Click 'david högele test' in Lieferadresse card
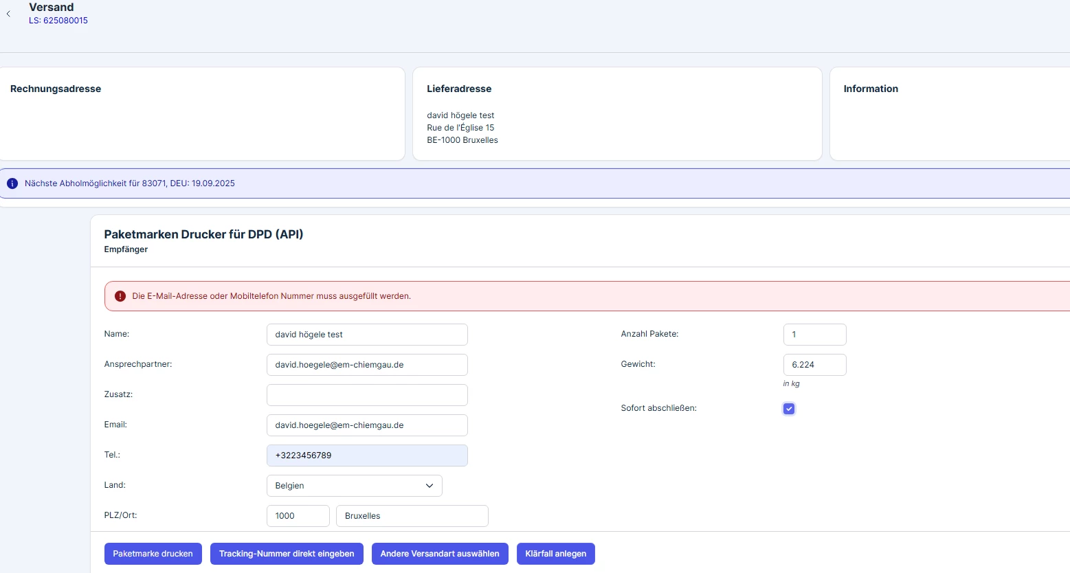The image size is (1070, 573). point(460,115)
